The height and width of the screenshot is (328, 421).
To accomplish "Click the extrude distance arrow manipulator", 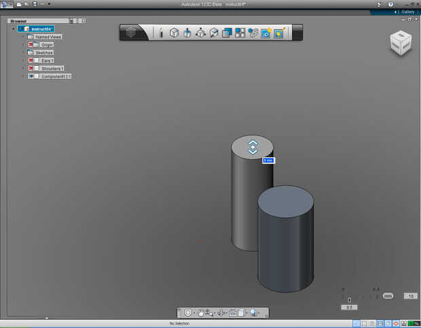I will tap(252, 146).
